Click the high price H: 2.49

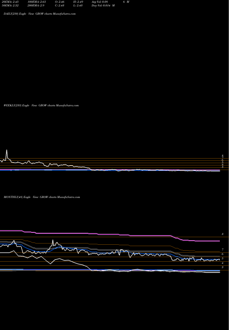(x=78, y=2)
